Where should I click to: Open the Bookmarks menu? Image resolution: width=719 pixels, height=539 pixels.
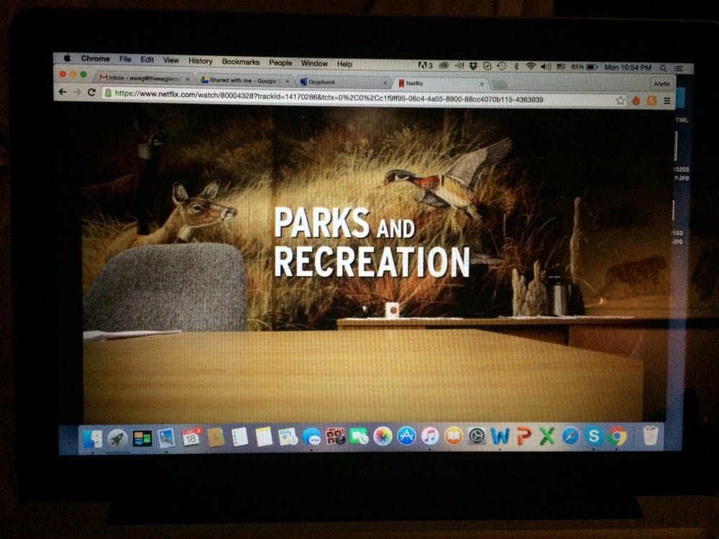[240, 63]
